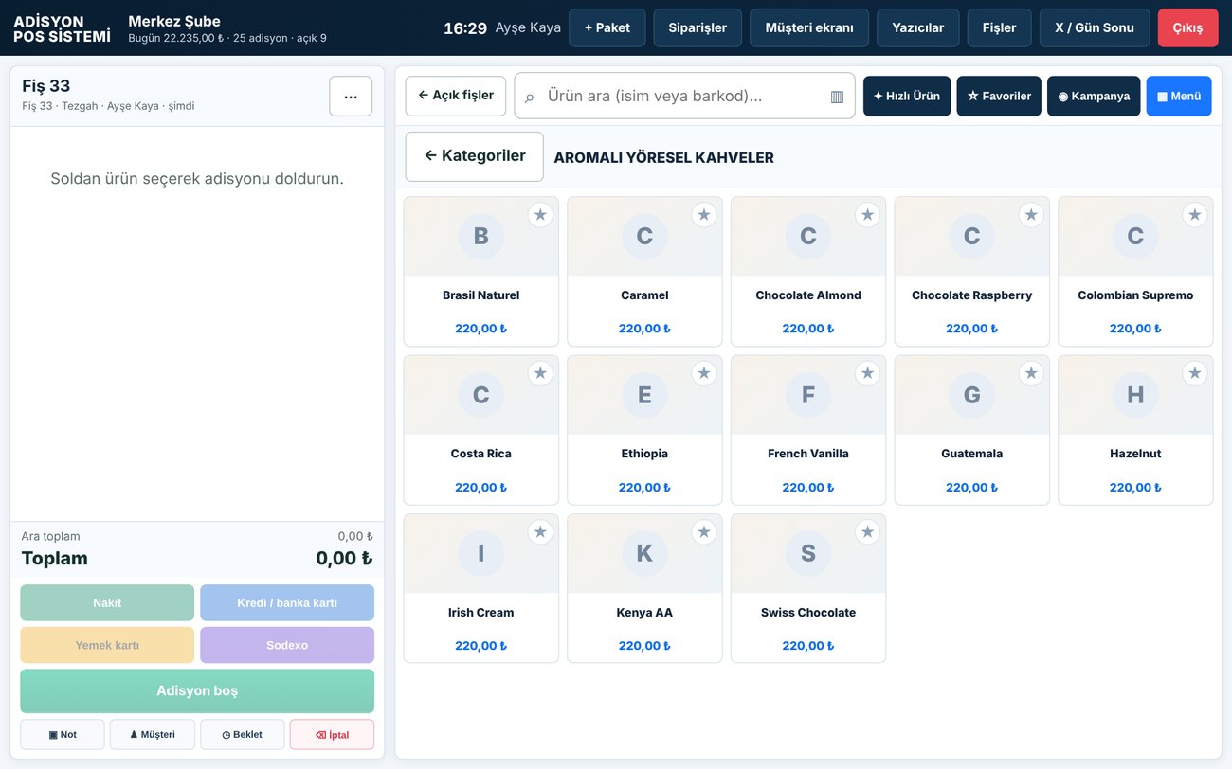Pay with Kredi / banka kartı
This screenshot has width=1232, height=769.
click(x=287, y=603)
